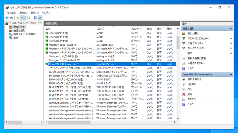Select 接続セキュリティの規則 in the tree
Screen dimensions: 238x133
[x=24, y=34]
